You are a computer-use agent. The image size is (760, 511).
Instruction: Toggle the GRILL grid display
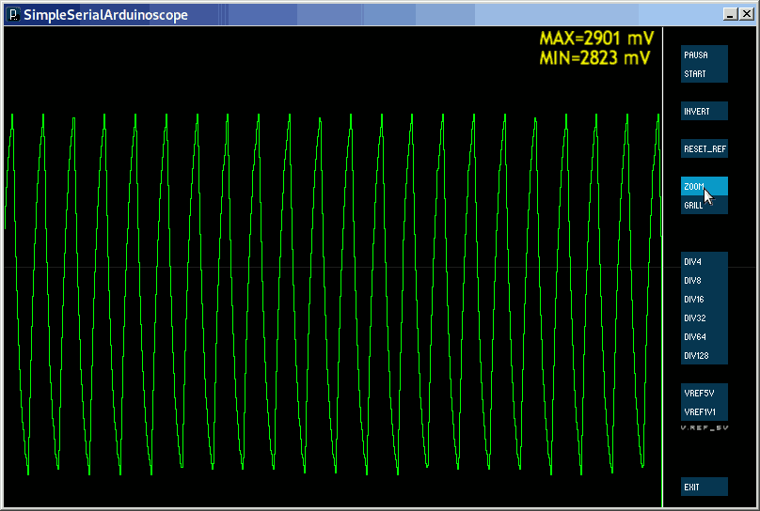coord(704,205)
